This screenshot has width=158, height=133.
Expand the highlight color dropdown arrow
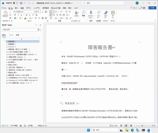point(22,18)
